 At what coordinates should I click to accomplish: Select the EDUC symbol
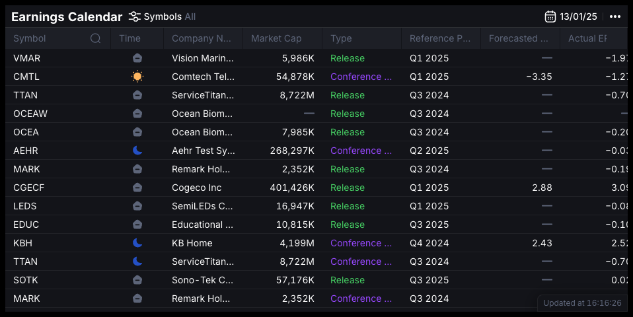tap(26, 225)
